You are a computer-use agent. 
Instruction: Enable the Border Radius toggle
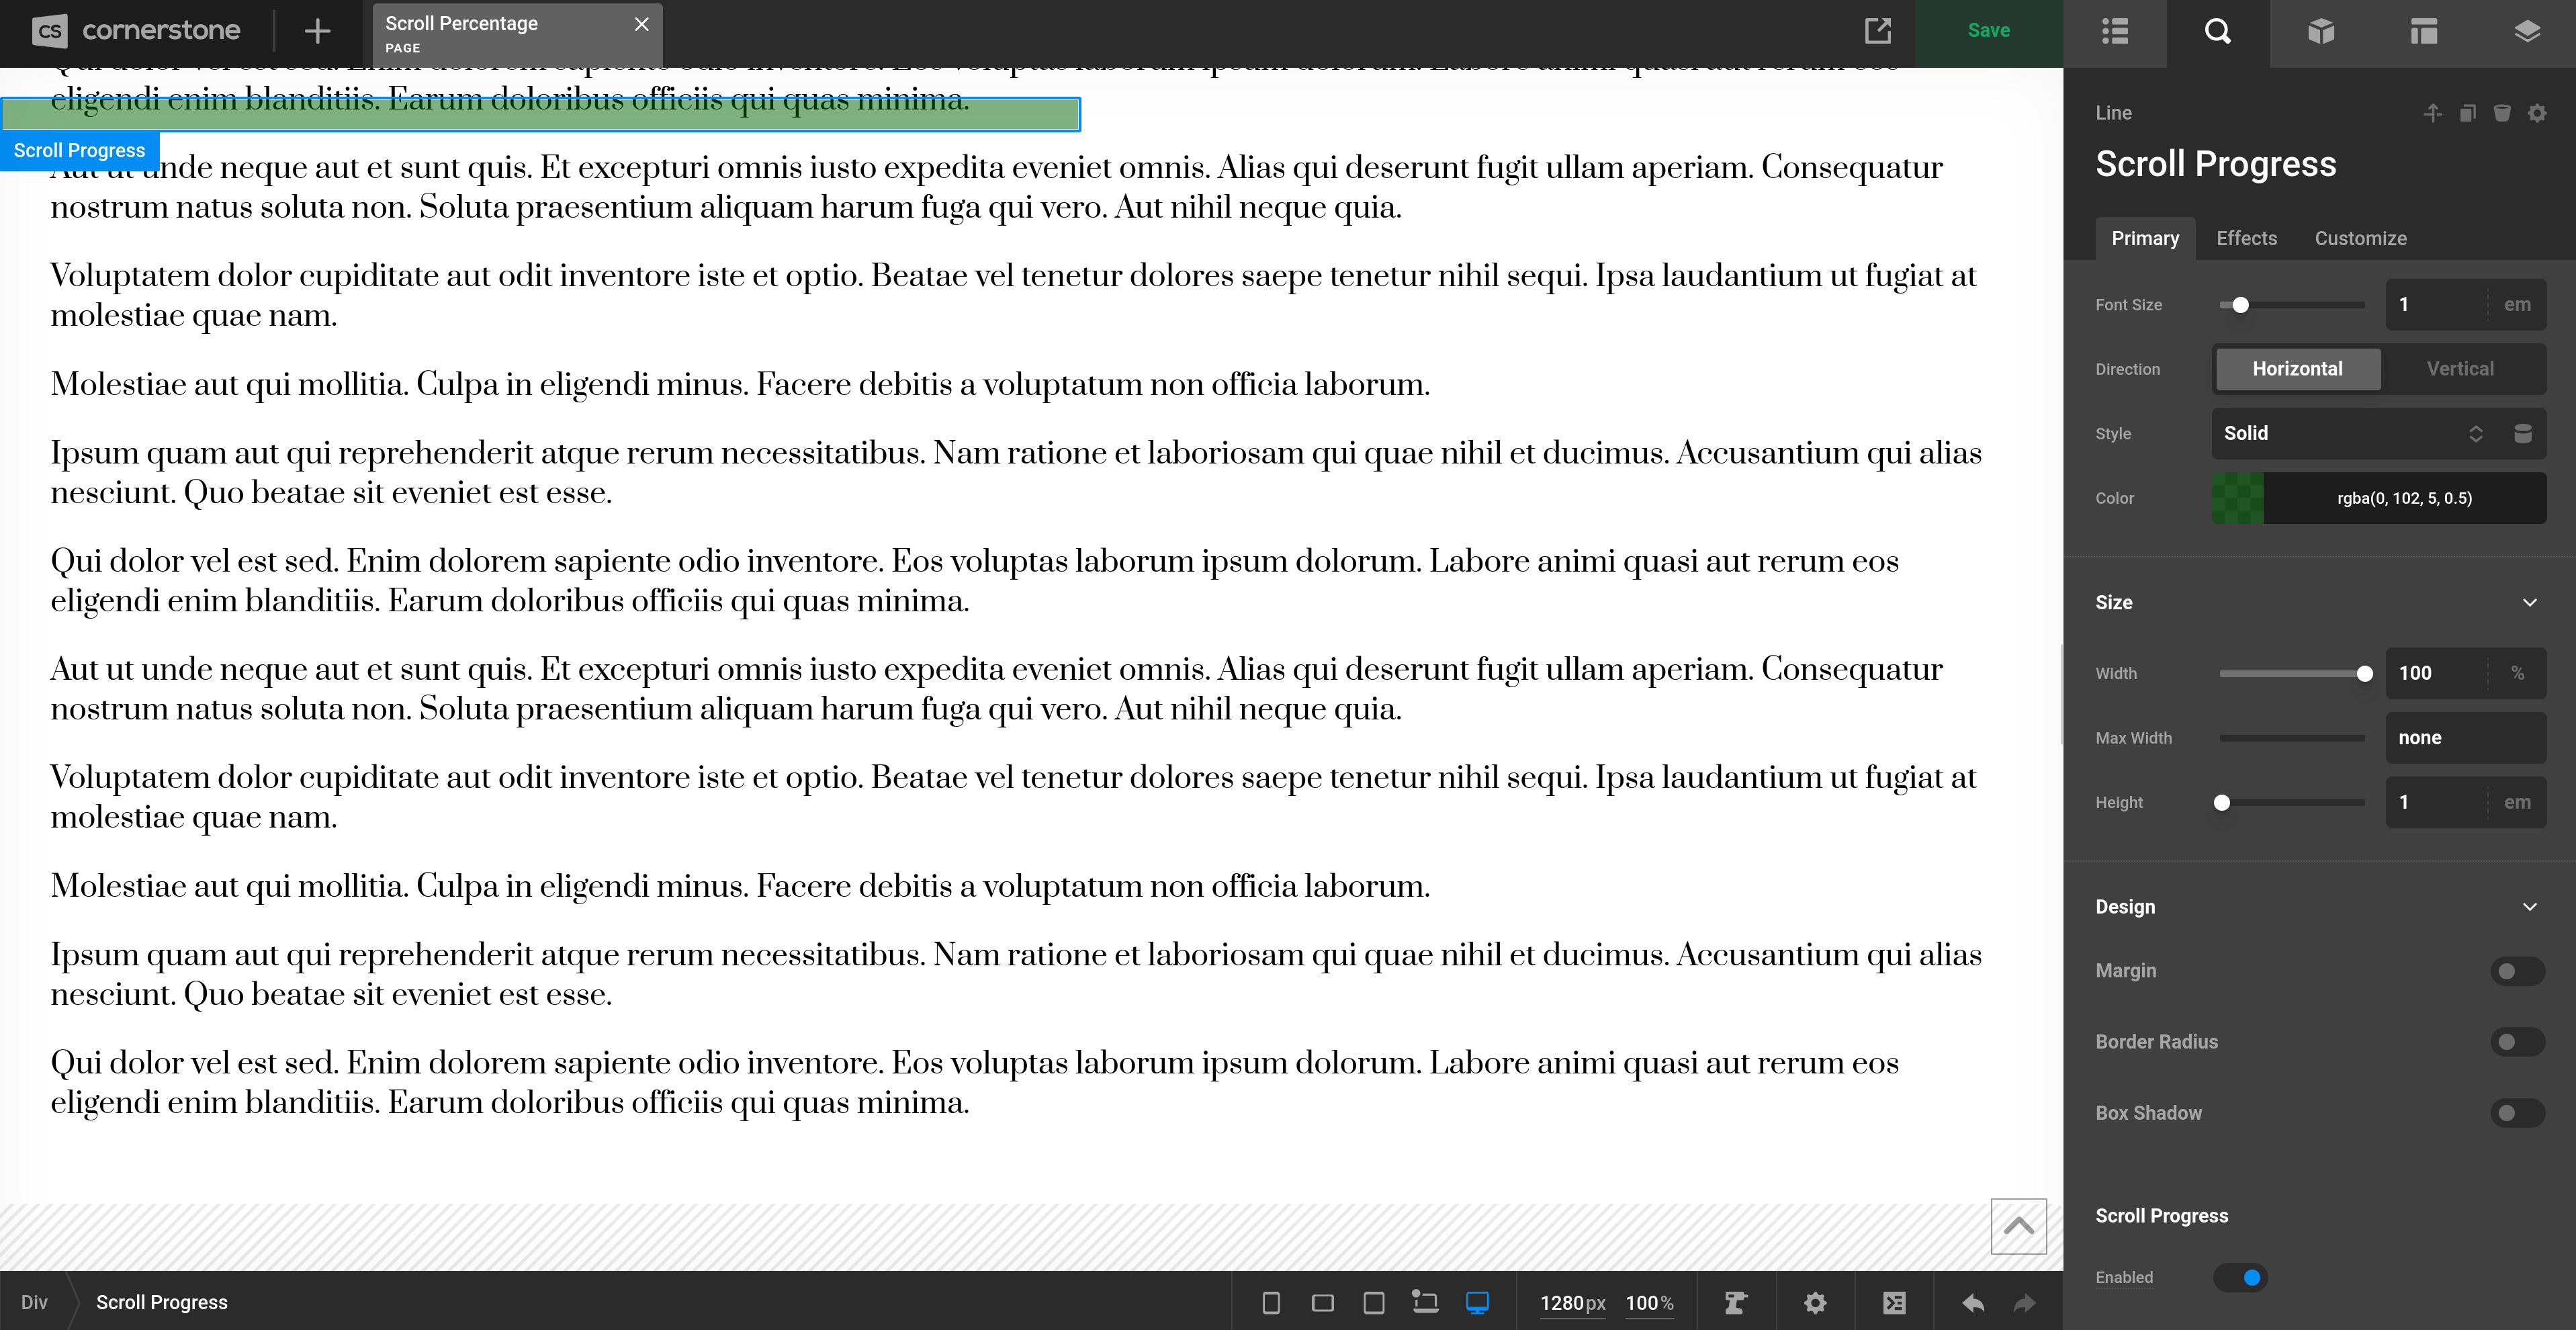pos(2517,1042)
